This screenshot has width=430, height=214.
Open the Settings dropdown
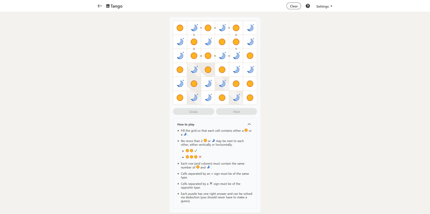pos(324,6)
